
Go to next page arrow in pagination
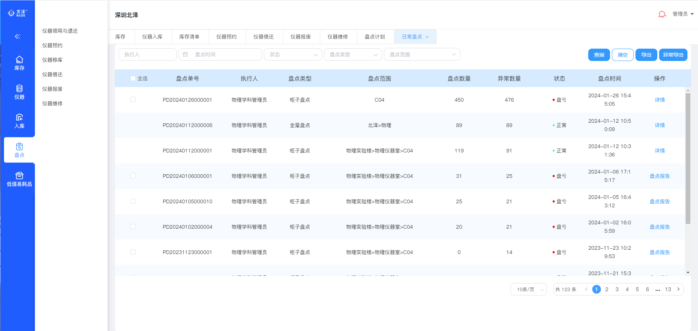[678, 289]
